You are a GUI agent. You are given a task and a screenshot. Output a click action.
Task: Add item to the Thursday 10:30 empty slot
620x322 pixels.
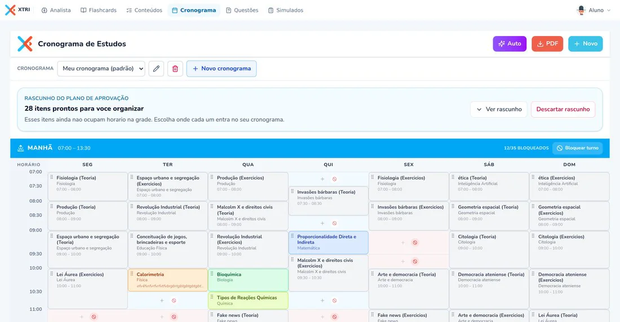[322, 301]
